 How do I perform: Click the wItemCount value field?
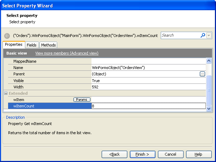click(x=148, y=106)
